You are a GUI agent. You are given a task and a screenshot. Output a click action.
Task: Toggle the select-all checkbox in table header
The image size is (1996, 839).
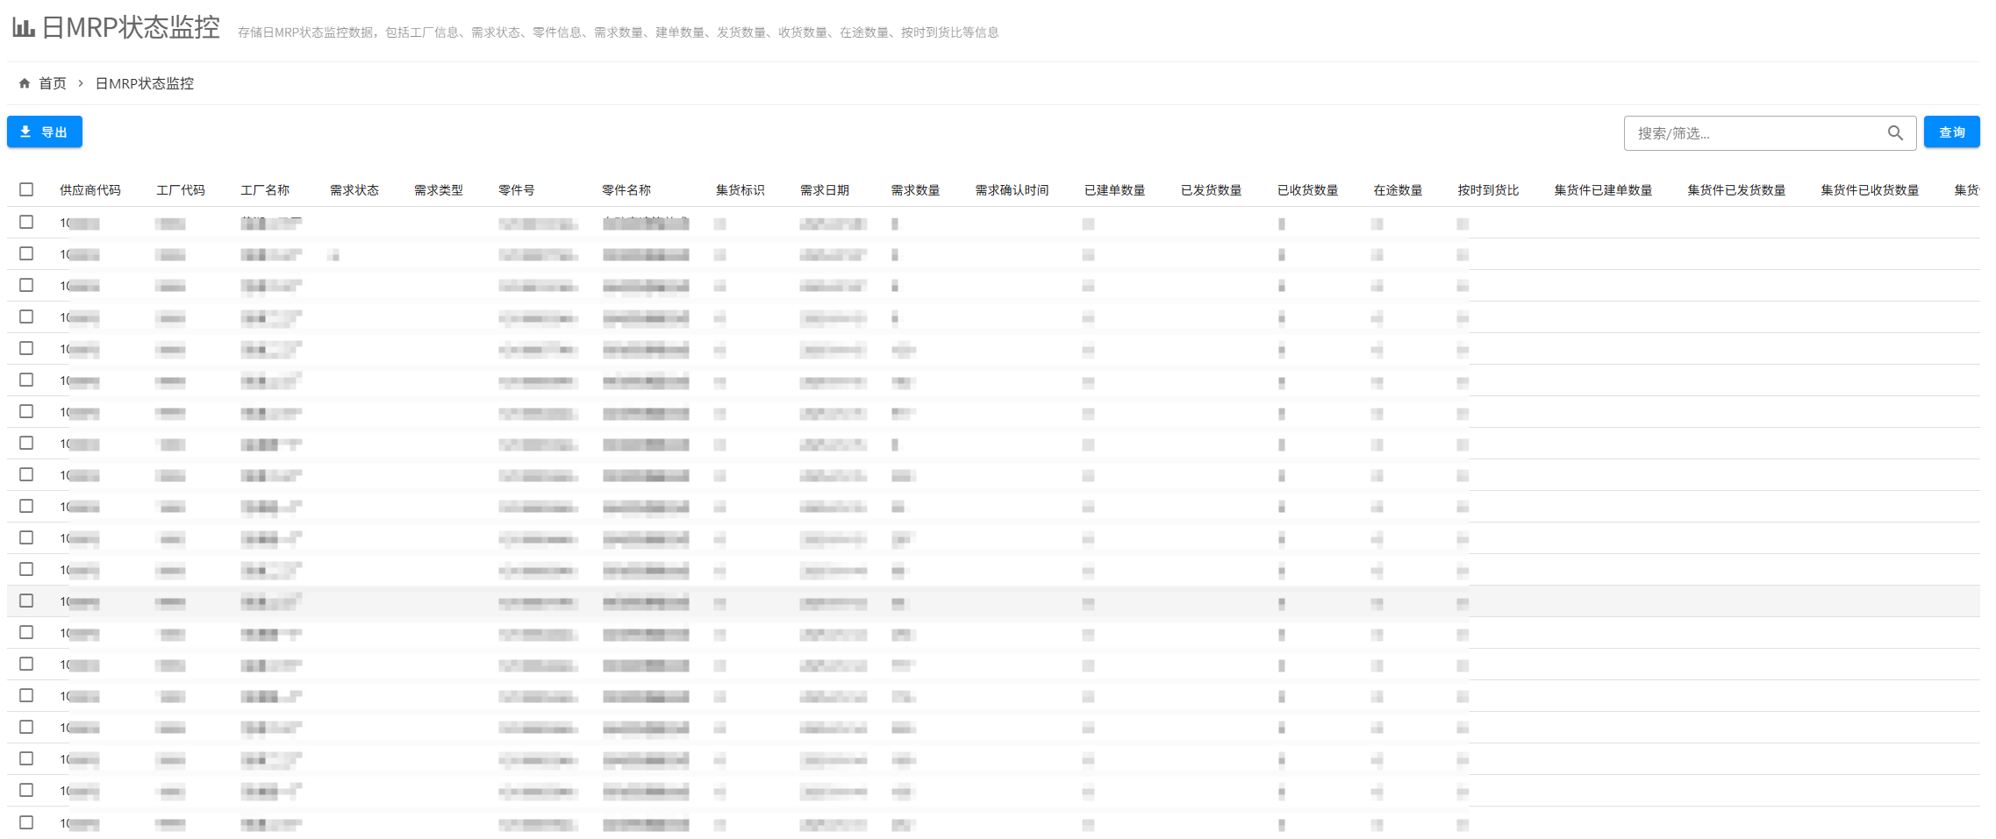coord(26,189)
